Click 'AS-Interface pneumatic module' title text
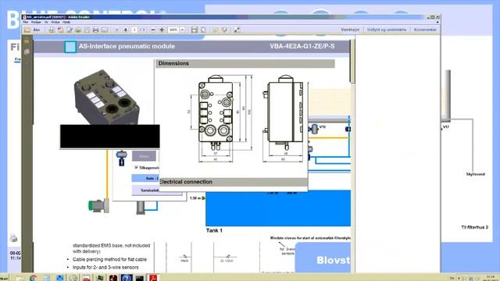 click(x=127, y=46)
